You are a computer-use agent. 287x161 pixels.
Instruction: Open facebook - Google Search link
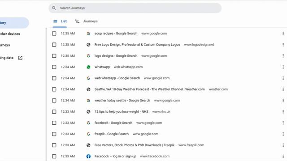click(113, 123)
